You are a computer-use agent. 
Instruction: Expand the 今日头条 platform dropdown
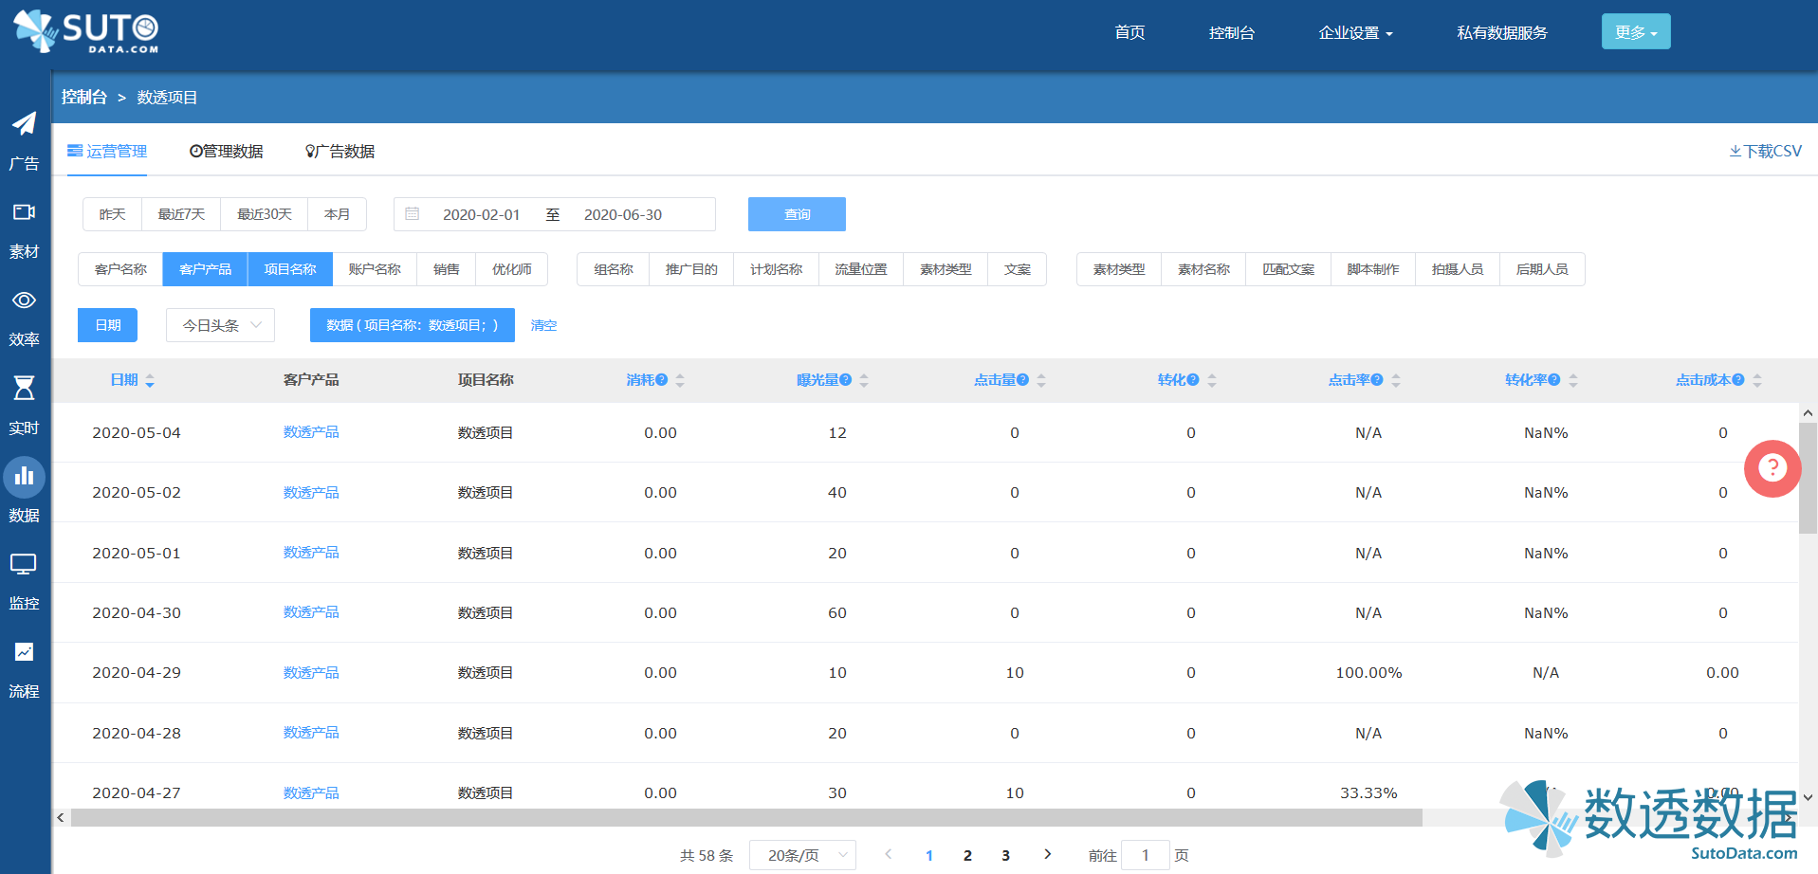coord(220,325)
